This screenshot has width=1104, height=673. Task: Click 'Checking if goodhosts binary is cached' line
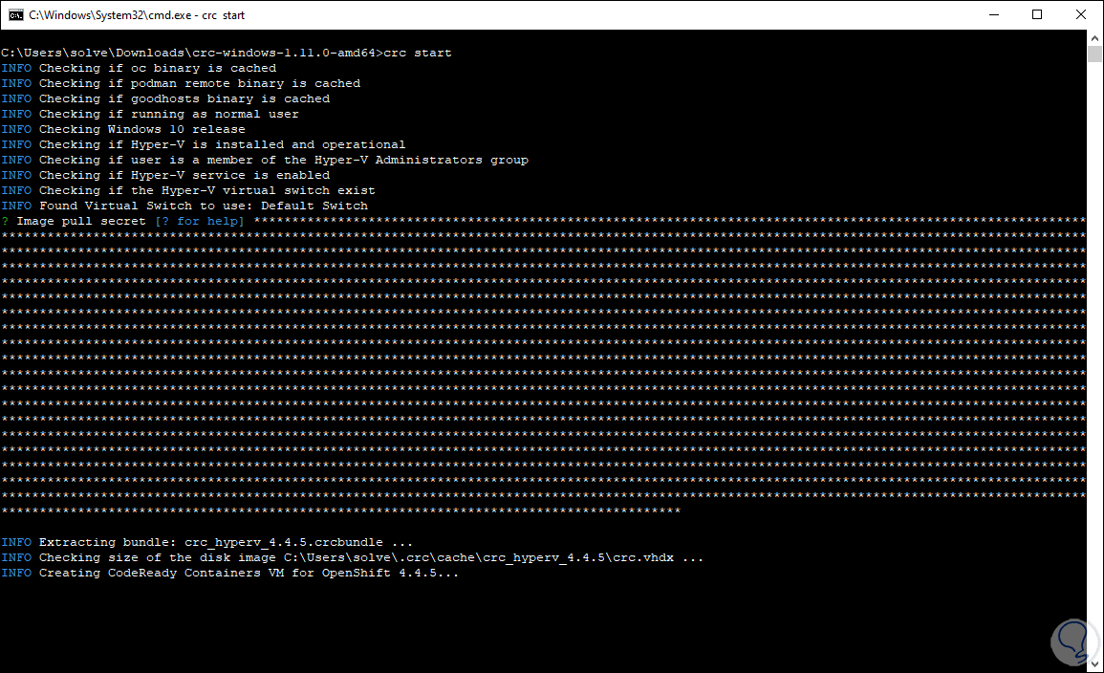[165, 99]
